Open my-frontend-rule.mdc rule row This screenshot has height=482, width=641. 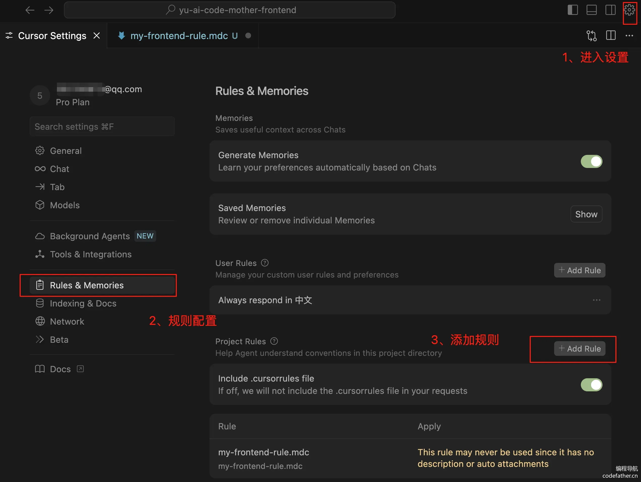(x=410, y=459)
